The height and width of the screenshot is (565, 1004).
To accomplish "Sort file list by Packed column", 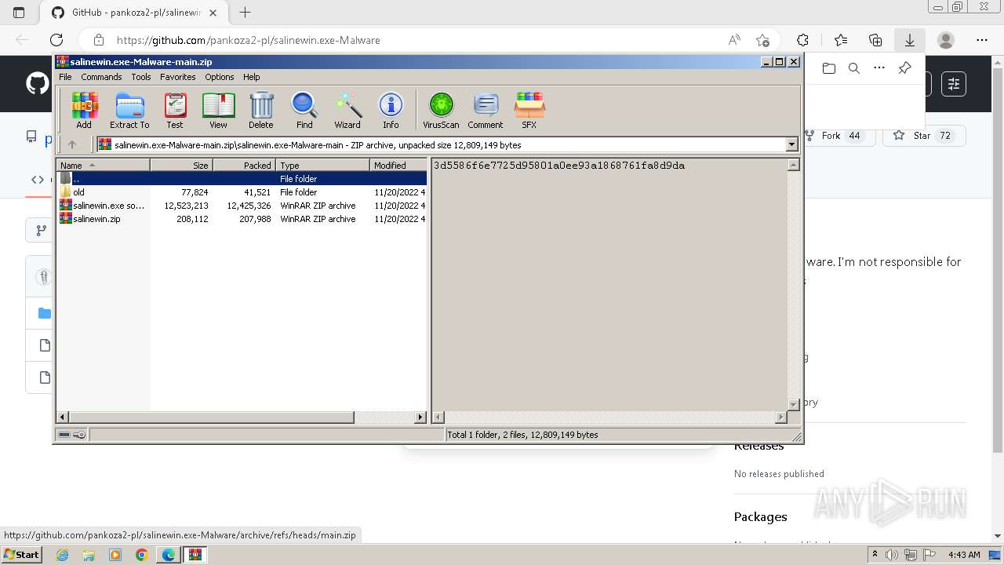I will click(x=244, y=165).
